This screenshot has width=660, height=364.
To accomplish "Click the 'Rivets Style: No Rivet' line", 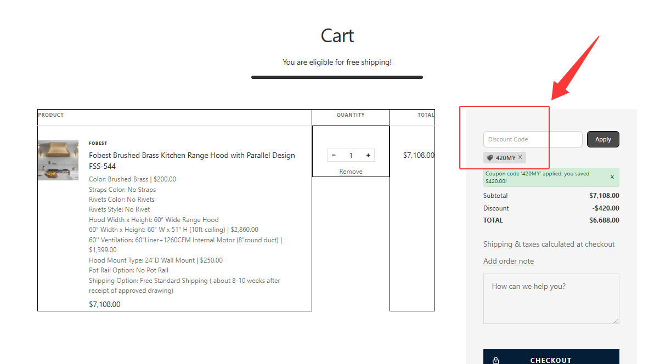I will 120,209.
